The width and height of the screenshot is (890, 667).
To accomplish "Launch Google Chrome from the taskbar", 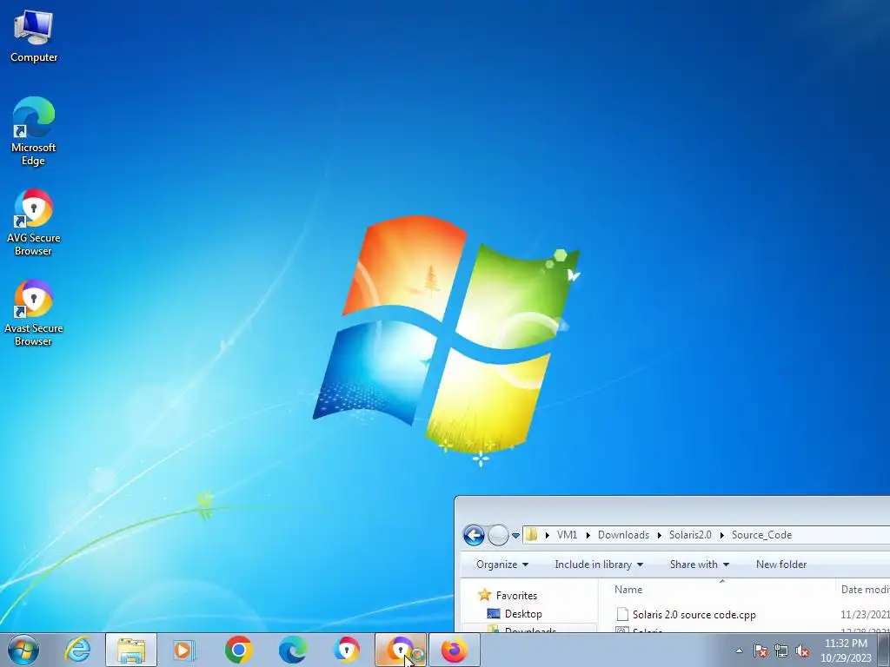I will click(238, 650).
